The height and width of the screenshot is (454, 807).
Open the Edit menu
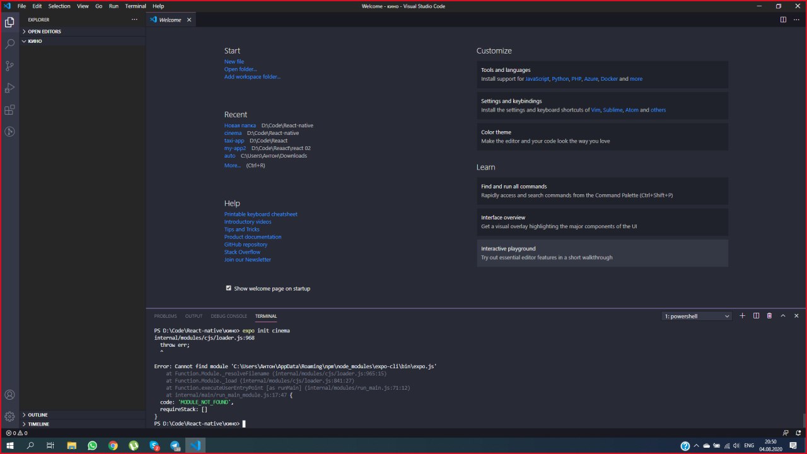point(37,6)
